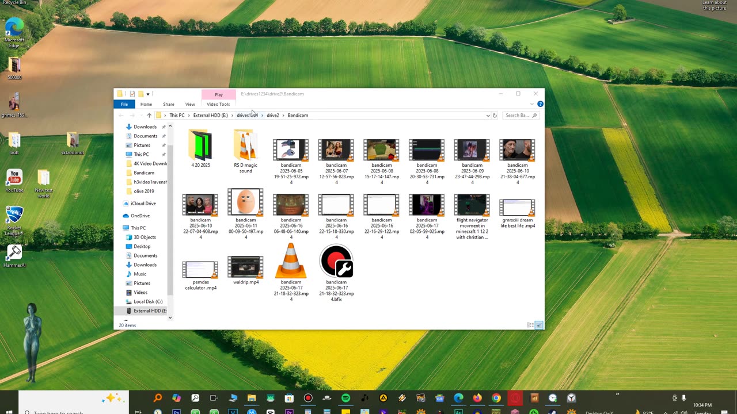Go to This PC in breadcrumb path
The width and height of the screenshot is (737, 414).
(177, 116)
